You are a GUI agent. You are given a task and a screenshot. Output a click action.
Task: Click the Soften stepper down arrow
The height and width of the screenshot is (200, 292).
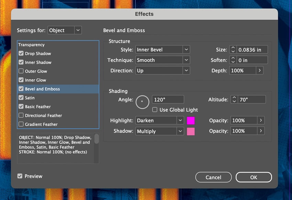coord(233,61)
